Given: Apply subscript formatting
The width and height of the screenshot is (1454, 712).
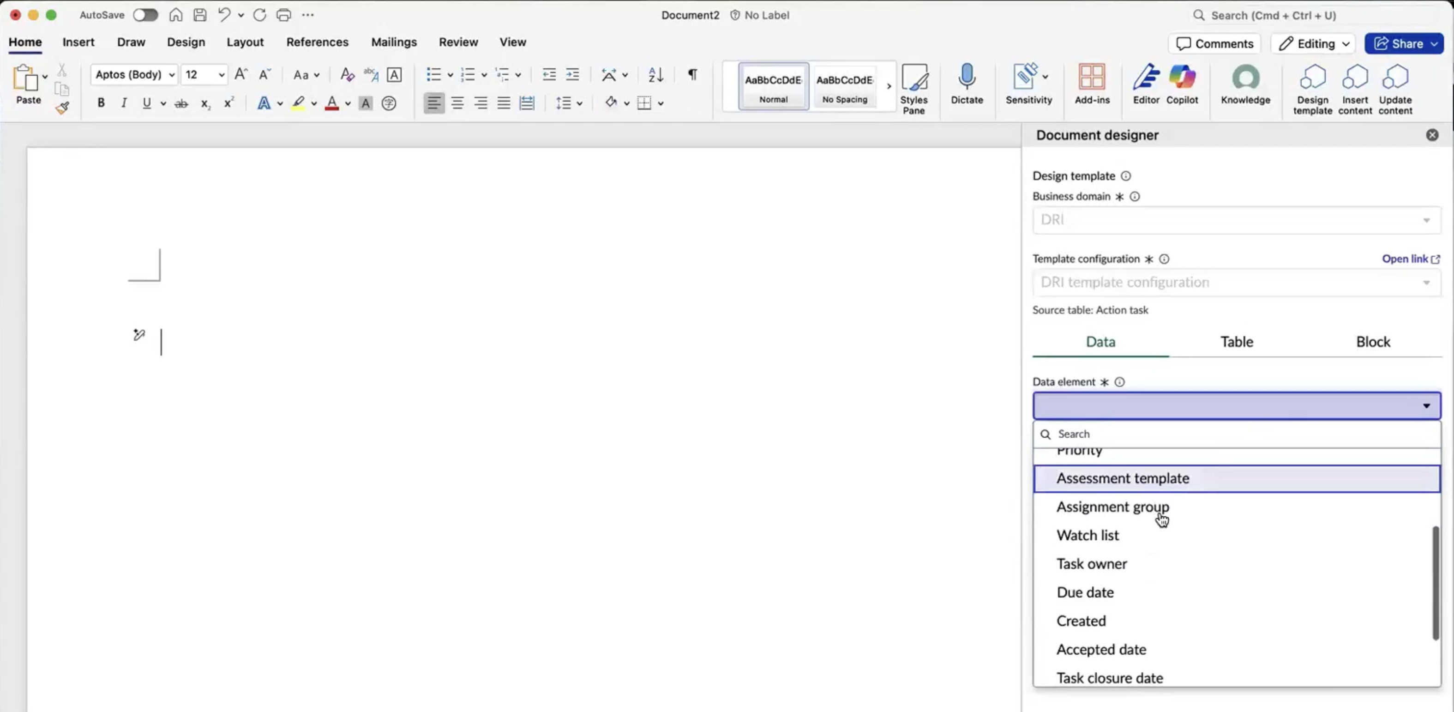Looking at the screenshot, I should tap(205, 103).
